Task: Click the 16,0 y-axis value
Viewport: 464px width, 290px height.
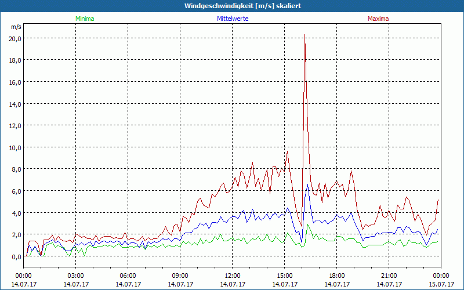Action: point(15,82)
